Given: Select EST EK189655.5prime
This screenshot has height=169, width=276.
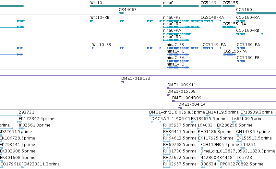Looking at the screenshot, I should pyautogui.click(x=209, y=119).
